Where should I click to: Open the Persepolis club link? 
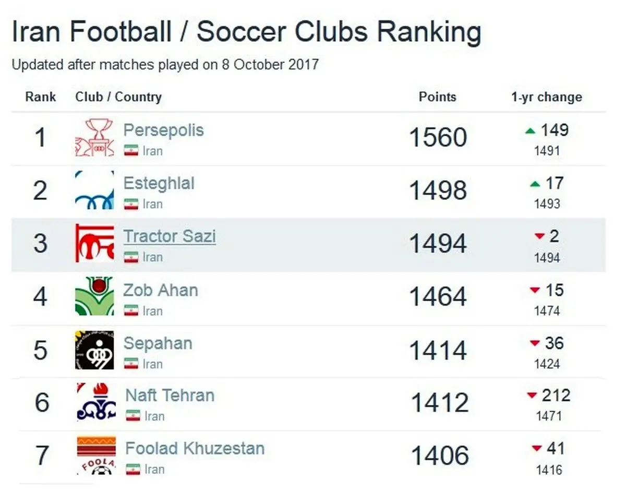coord(163,130)
